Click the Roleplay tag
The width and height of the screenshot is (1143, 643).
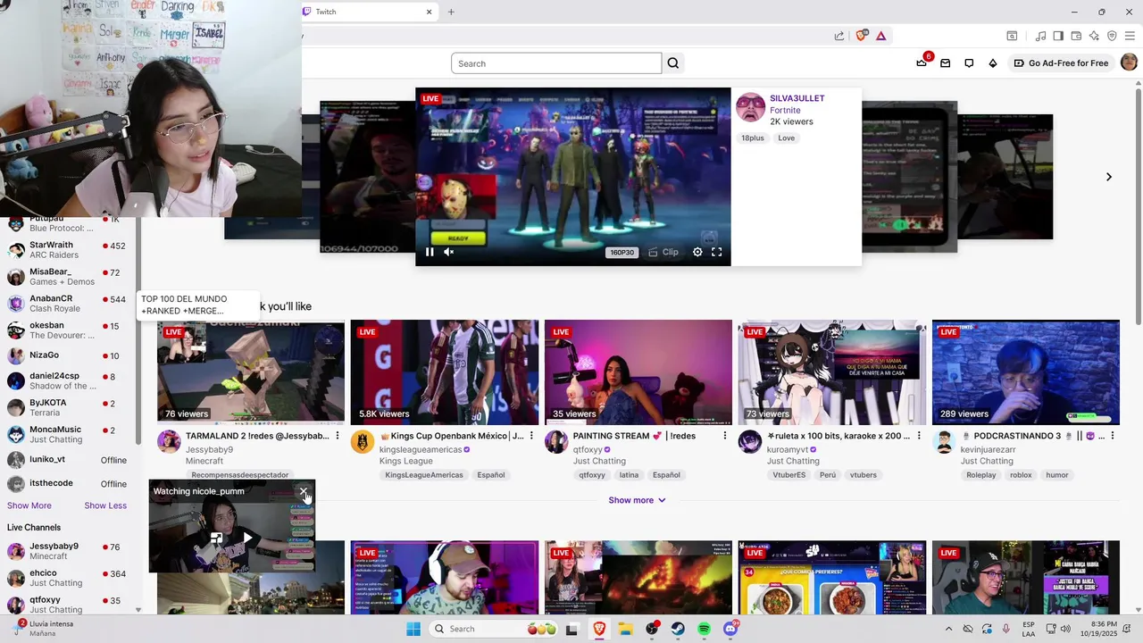point(980,475)
